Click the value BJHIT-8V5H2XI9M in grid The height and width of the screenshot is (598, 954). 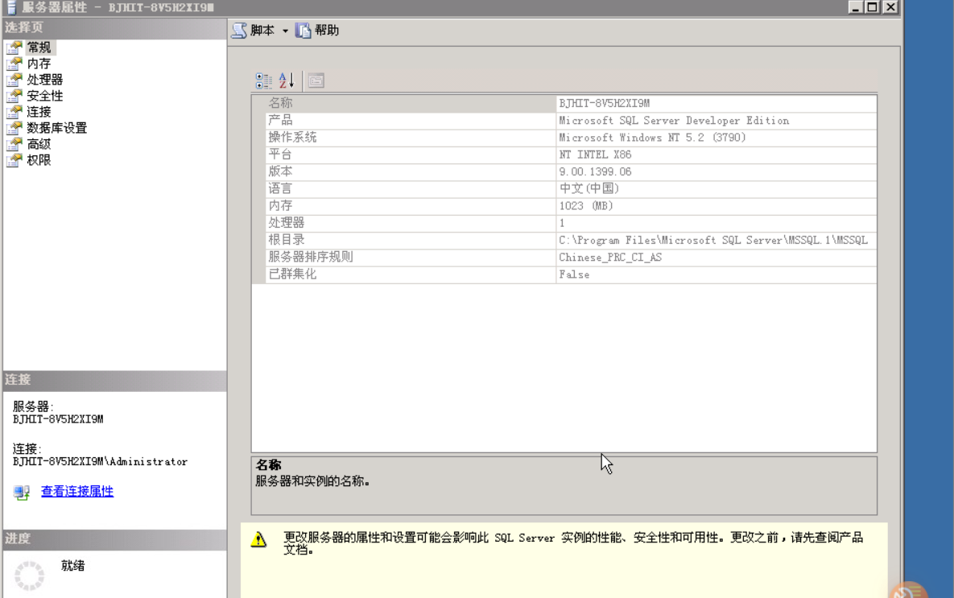click(604, 103)
